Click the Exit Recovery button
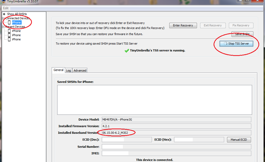 [213, 25]
